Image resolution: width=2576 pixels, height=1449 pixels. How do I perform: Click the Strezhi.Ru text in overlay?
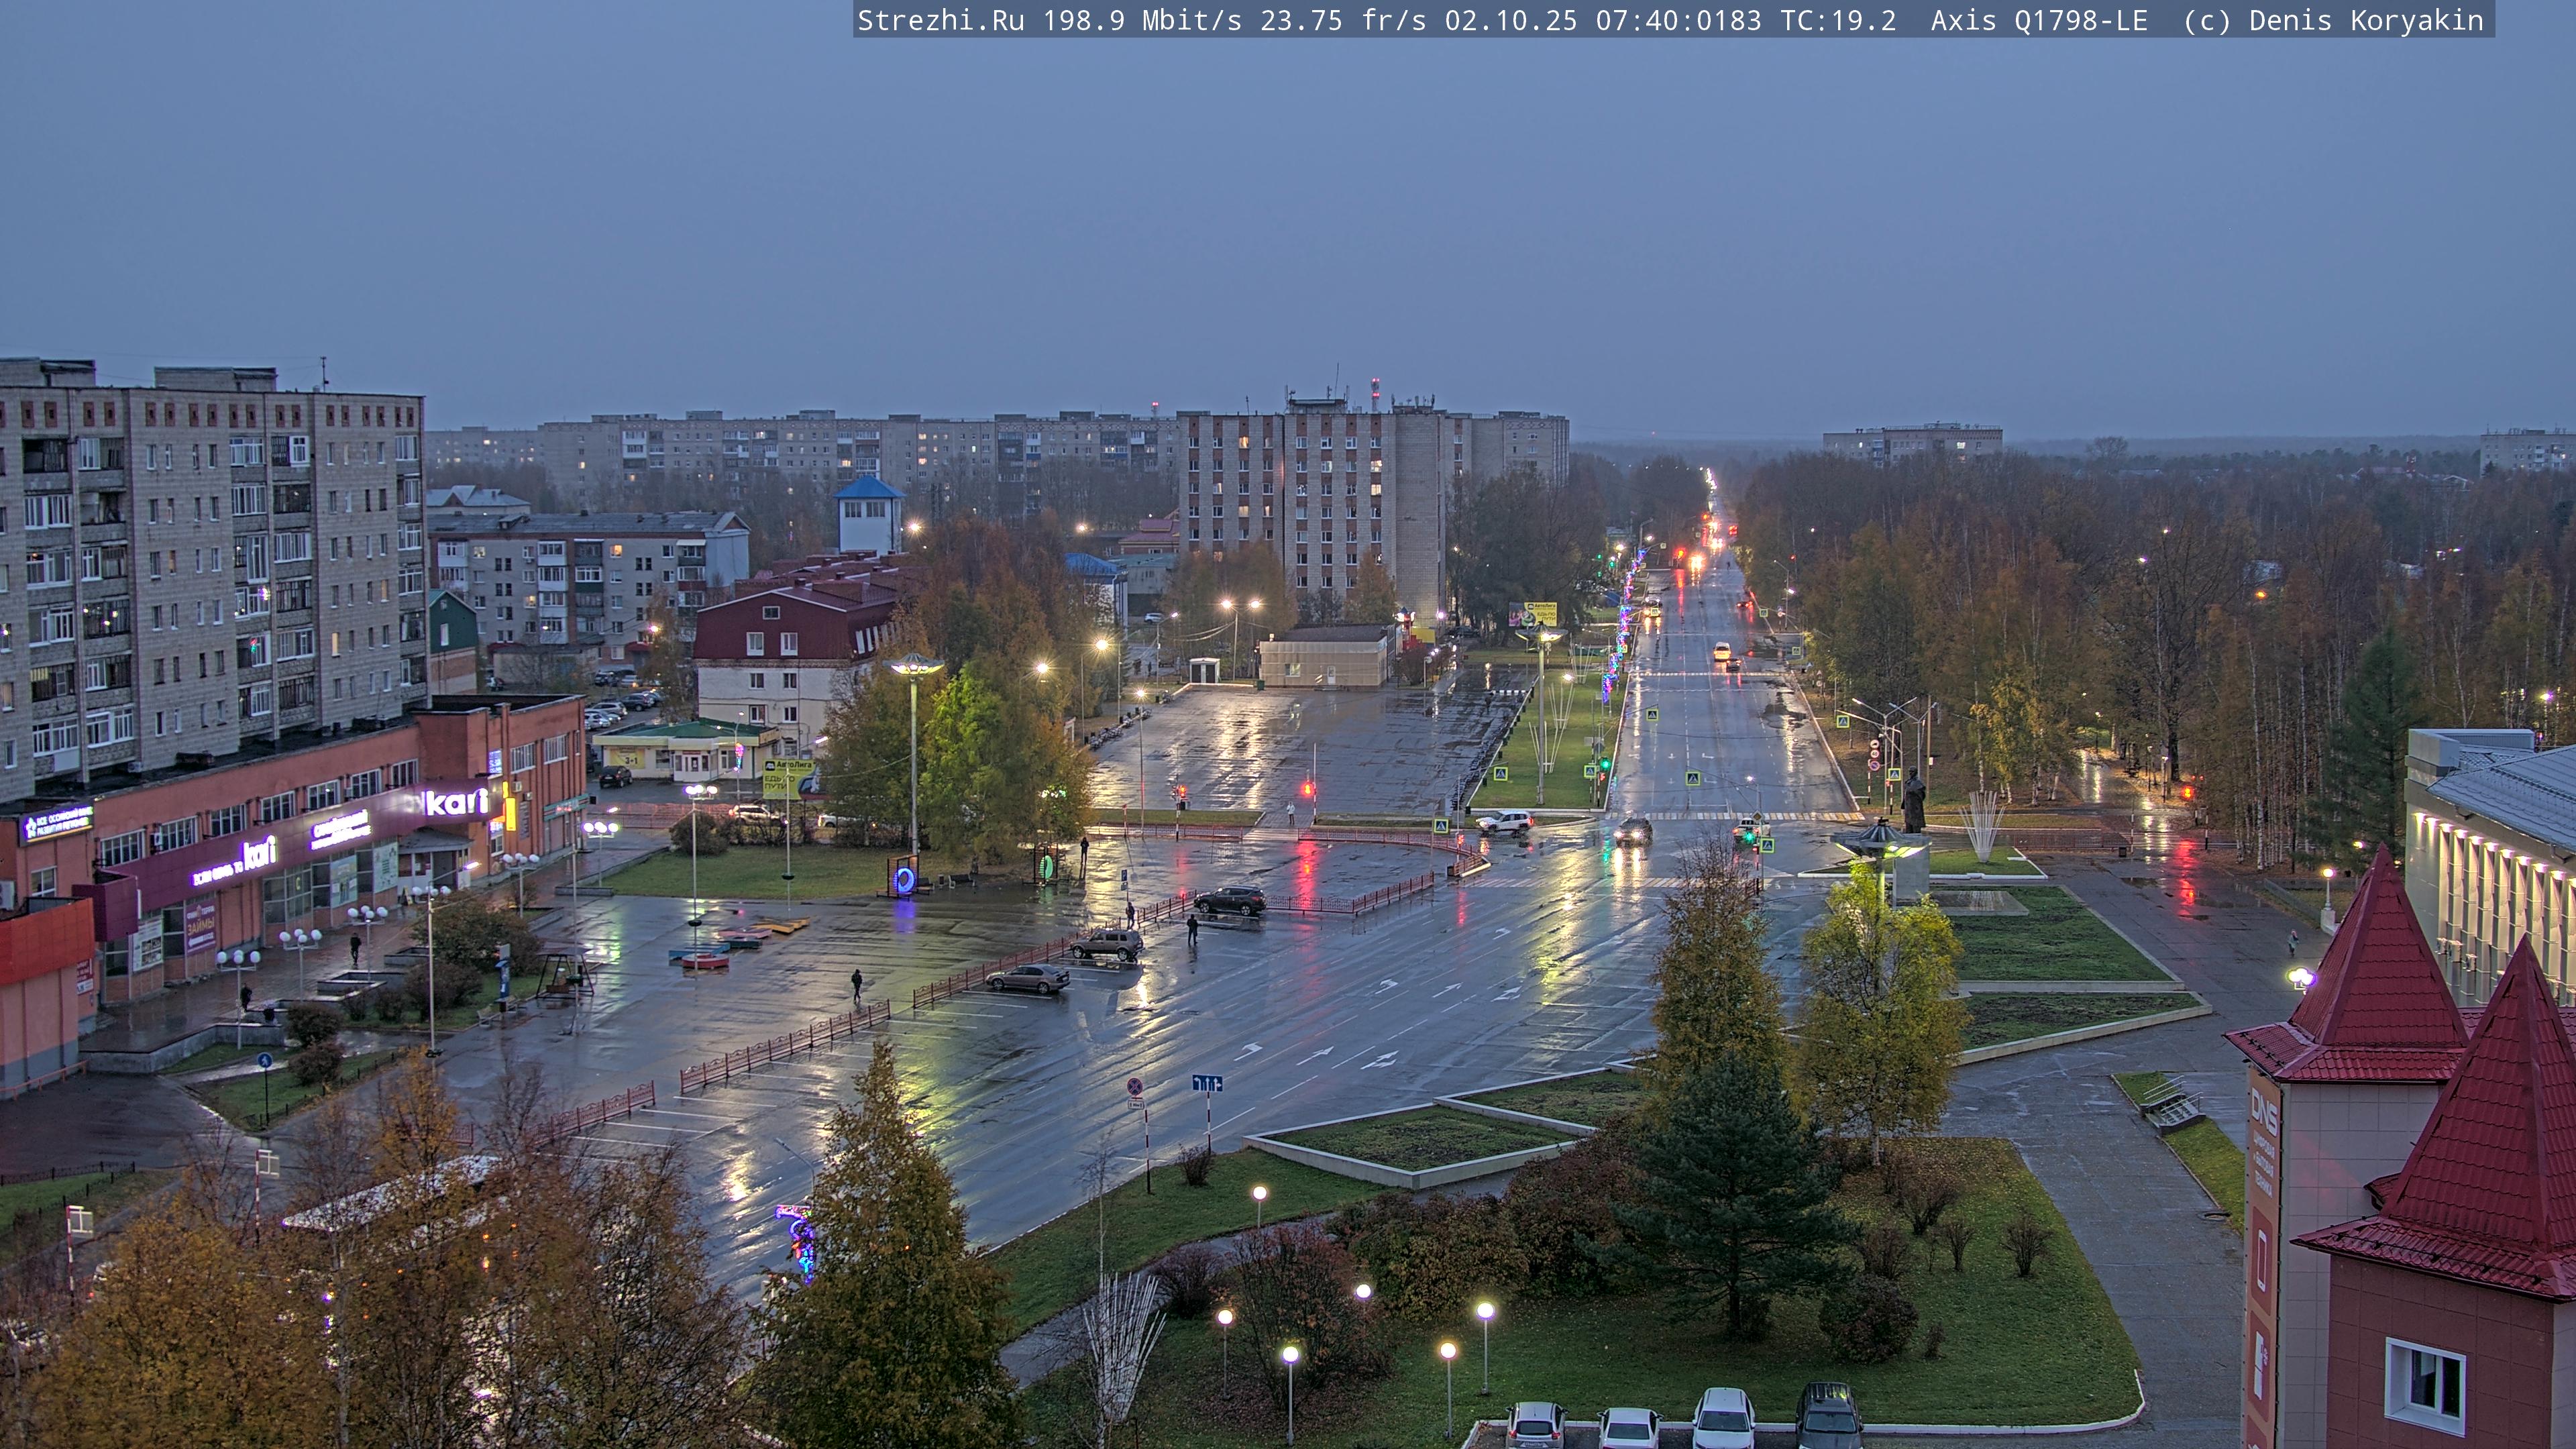940,21
